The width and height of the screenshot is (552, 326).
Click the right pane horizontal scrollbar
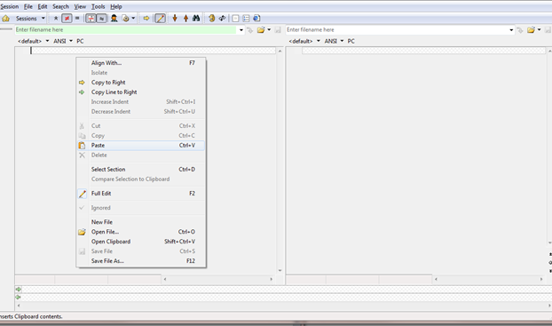pyautogui.click(x=488, y=279)
